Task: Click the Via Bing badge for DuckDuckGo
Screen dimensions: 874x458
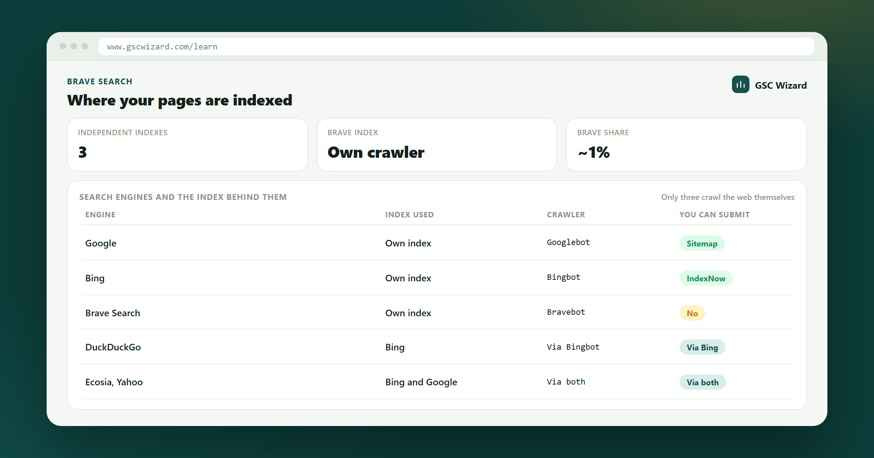Action: point(702,347)
